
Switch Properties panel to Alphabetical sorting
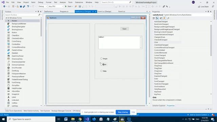click(x=157, y=18)
